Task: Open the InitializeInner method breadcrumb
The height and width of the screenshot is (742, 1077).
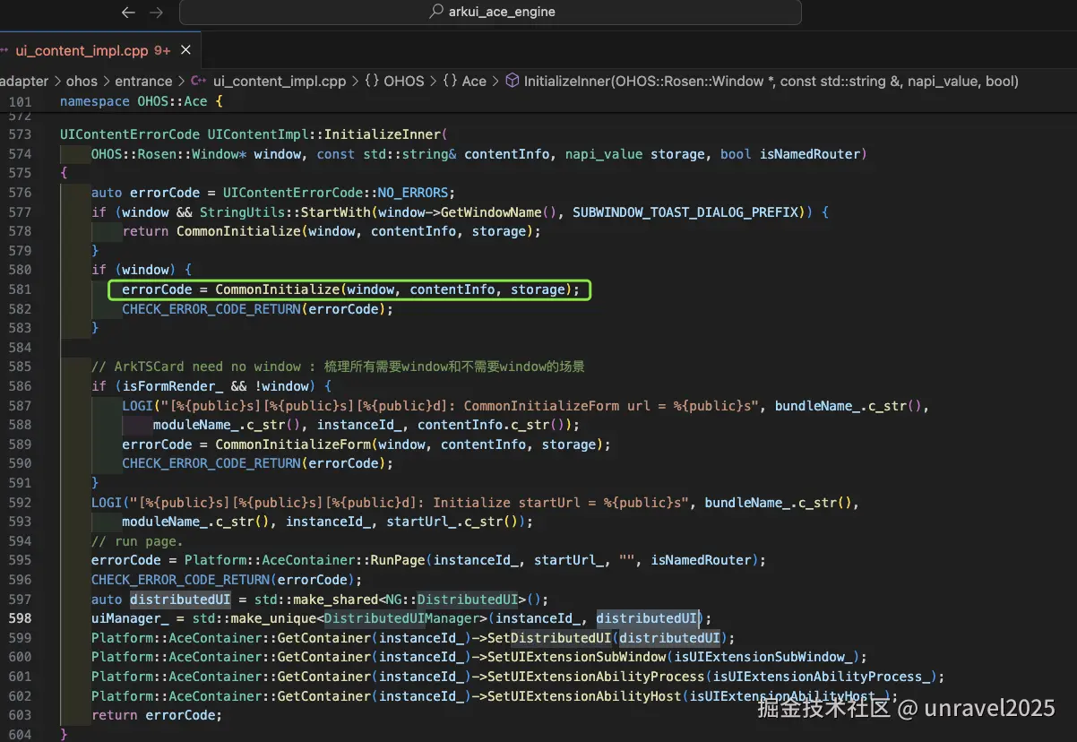Action: click(x=762, y=81)
